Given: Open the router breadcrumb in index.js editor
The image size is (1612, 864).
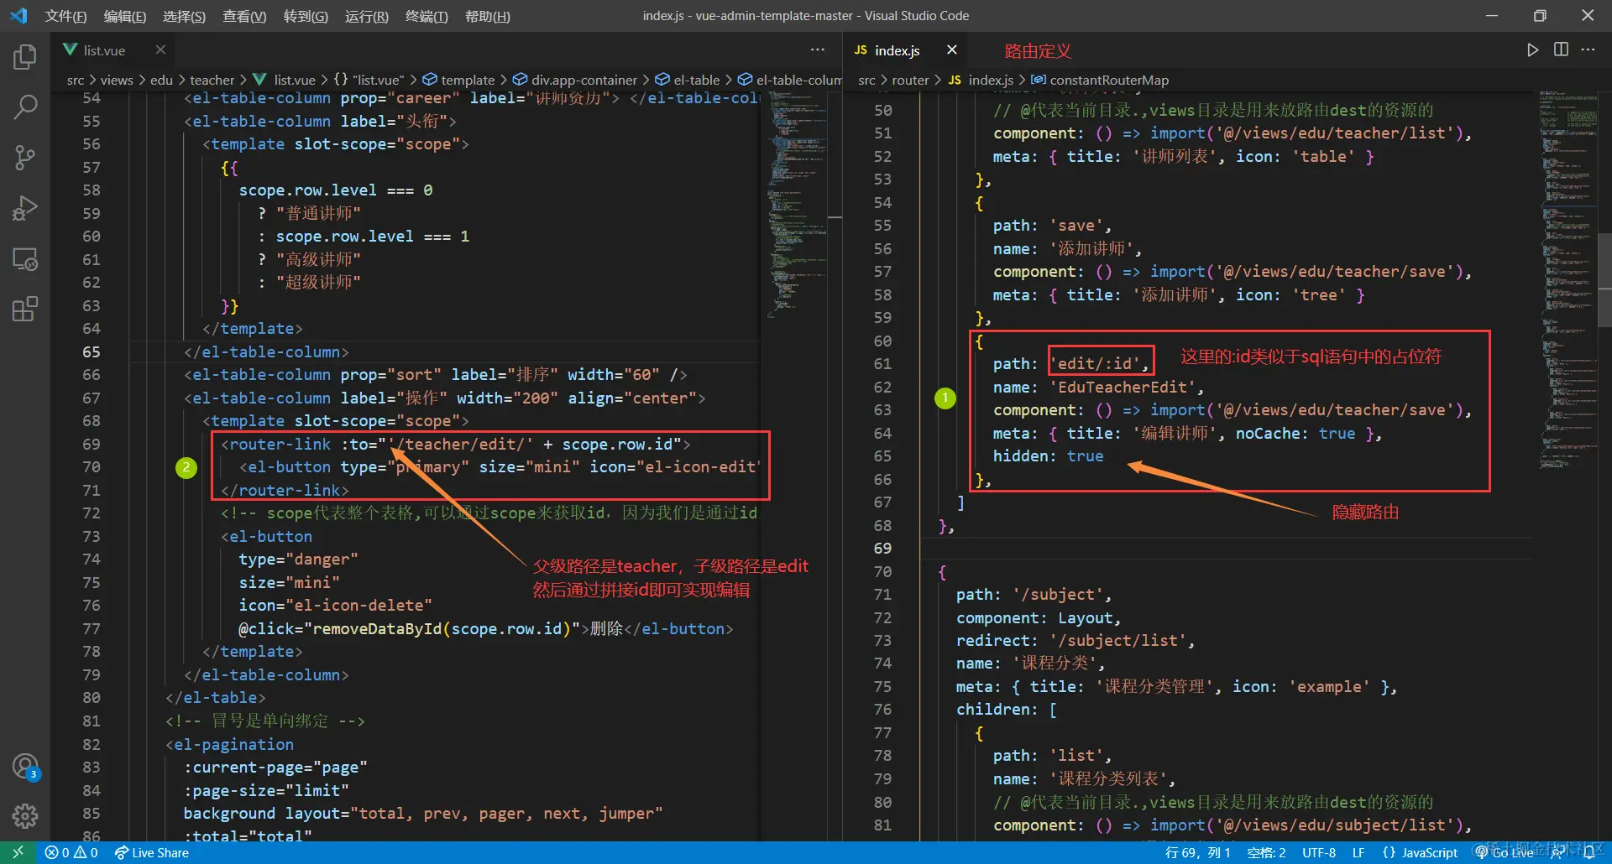Looking at the screenshot, I should pyautogui.click(x=910, y=80).
